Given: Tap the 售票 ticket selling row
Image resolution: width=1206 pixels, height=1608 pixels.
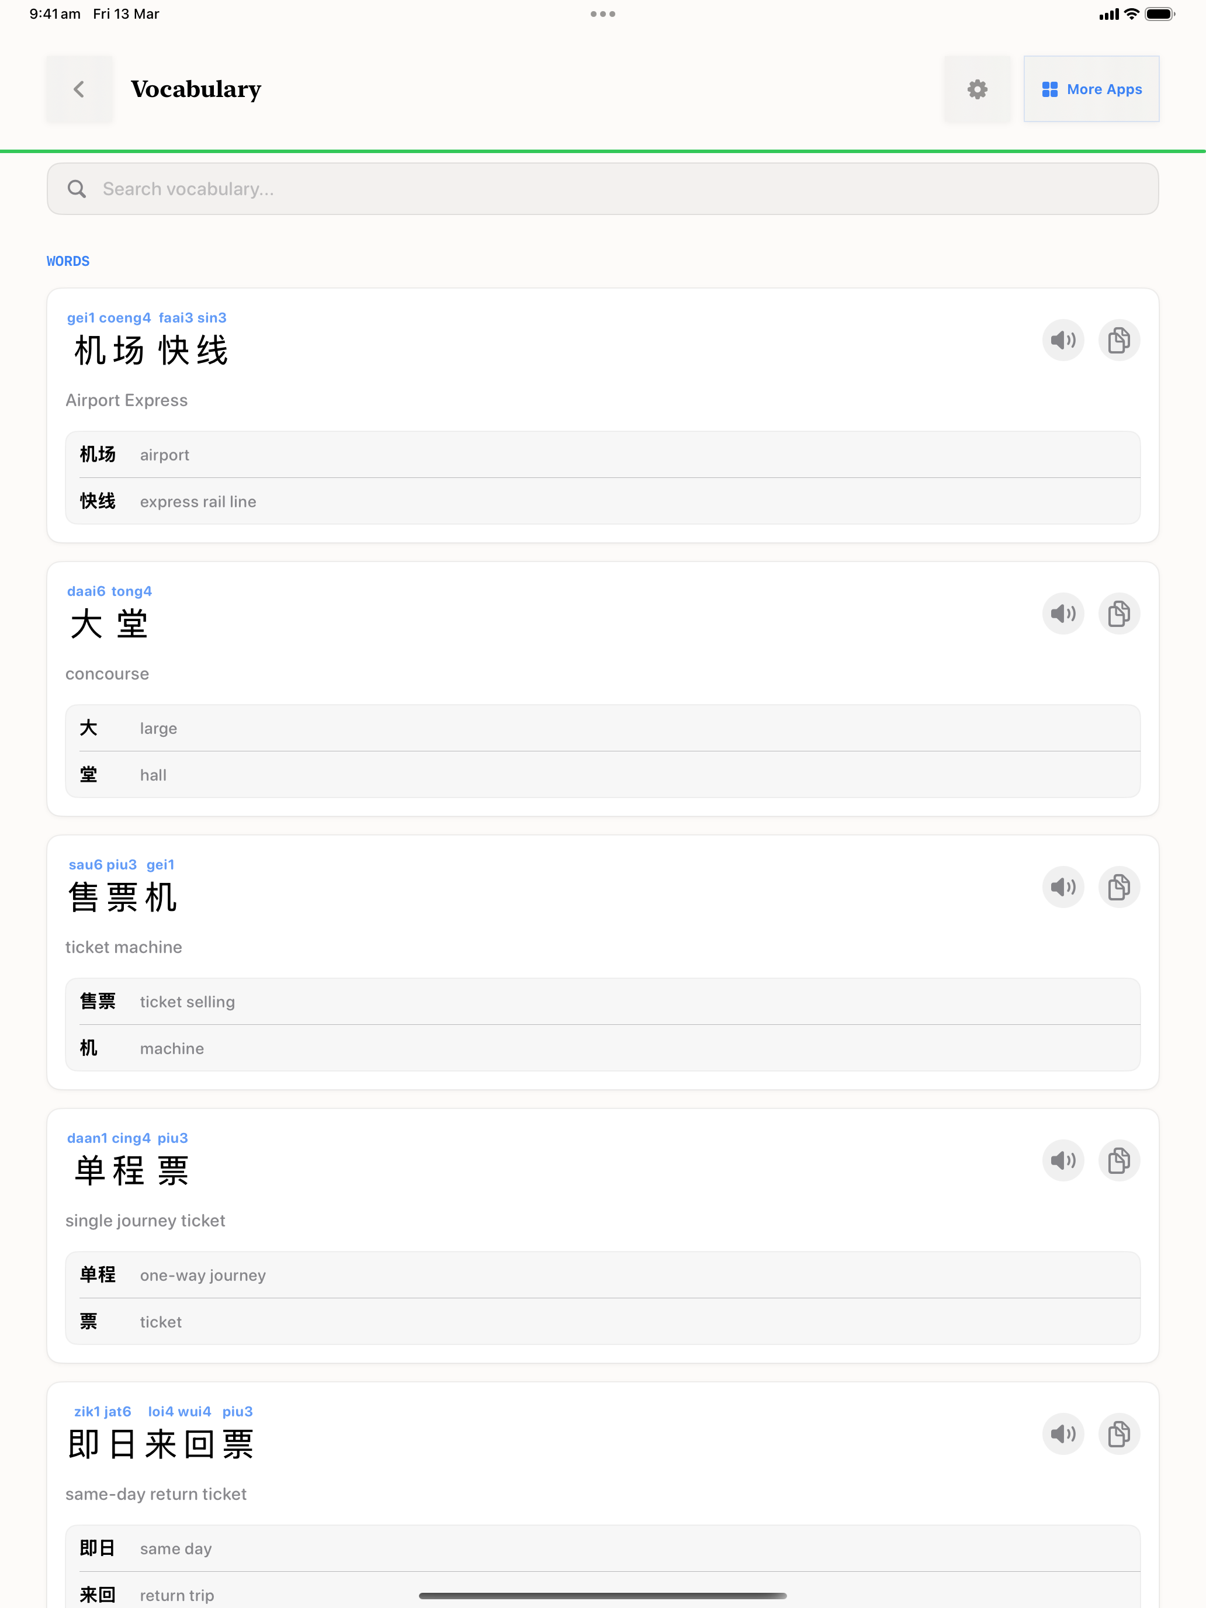Looking at the screenshot, I should click(602, 1001).
